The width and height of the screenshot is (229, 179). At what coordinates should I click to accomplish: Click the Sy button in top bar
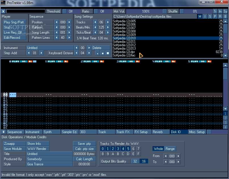tap(225, 11)
